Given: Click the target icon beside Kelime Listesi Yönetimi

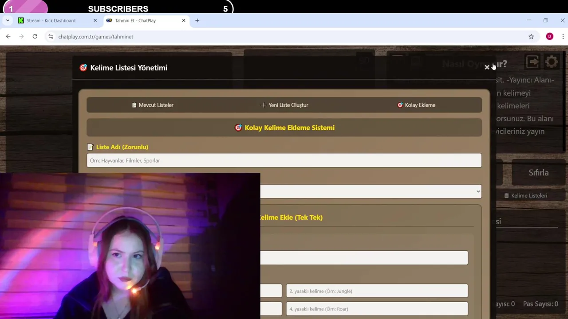Looking at the screenshot, I should (83, 67).
